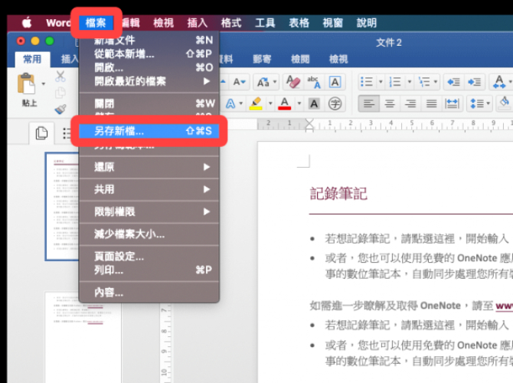Click the scissors cut icon
This screenshot has width=513, height=383.
click(60, 76)
